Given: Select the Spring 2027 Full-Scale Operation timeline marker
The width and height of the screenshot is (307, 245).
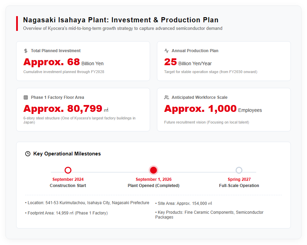Looking at the screenshot, I should coord(239,170).
